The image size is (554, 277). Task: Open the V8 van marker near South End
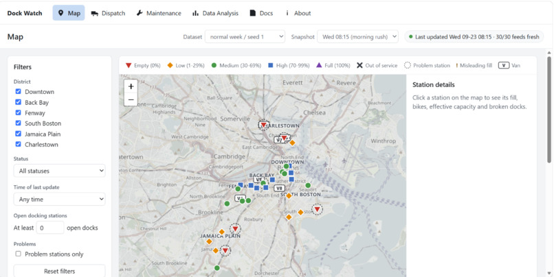[279, 188]
